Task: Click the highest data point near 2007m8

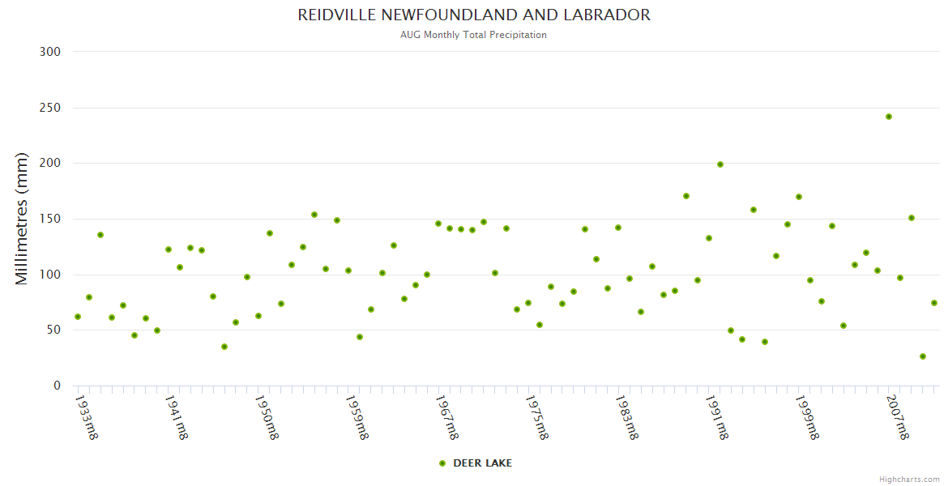Action: tap(889, 117)
